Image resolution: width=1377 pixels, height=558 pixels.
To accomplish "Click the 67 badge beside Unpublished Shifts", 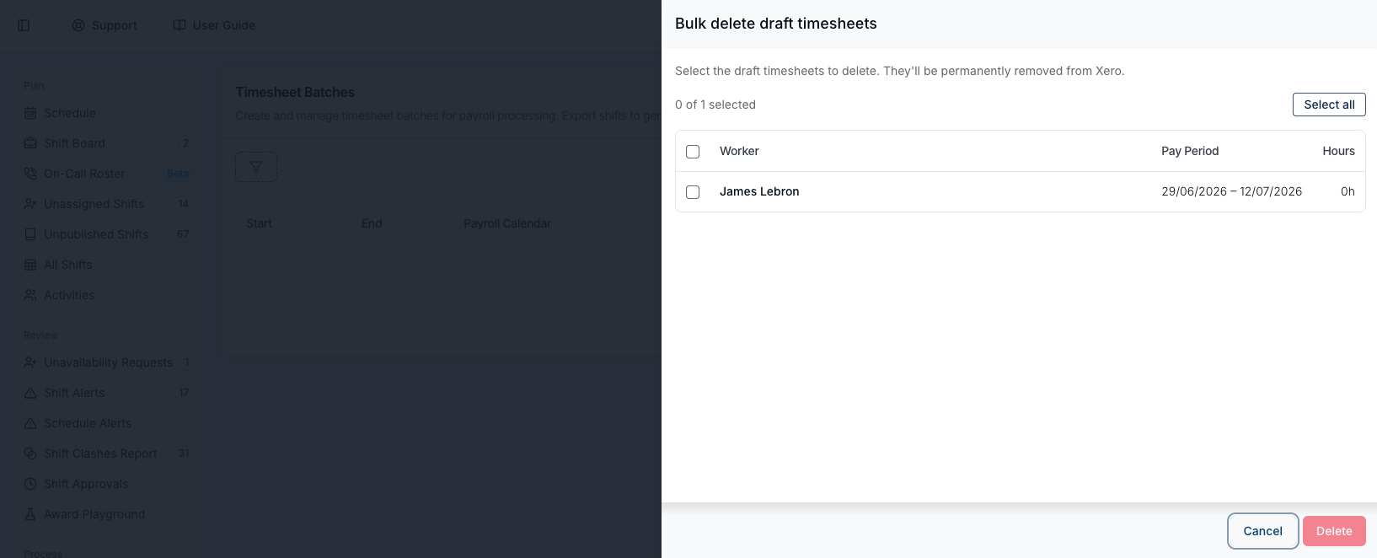I will pyautogui.click(x=183, y=234).
